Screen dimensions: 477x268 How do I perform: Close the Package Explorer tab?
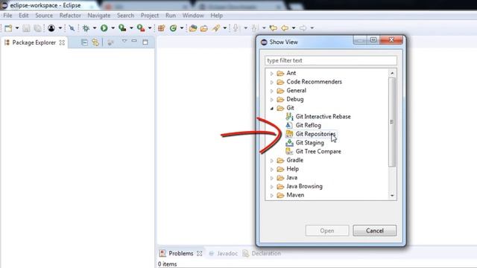click(x=62, y=42)
